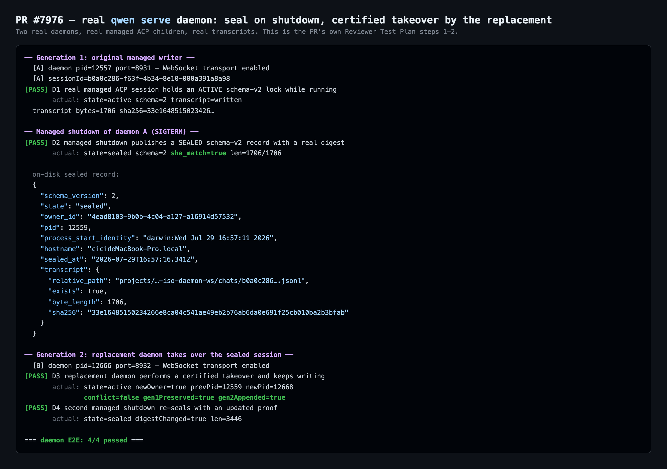Select the "[B] daemon pid=12666 port=8932" line

151,366
